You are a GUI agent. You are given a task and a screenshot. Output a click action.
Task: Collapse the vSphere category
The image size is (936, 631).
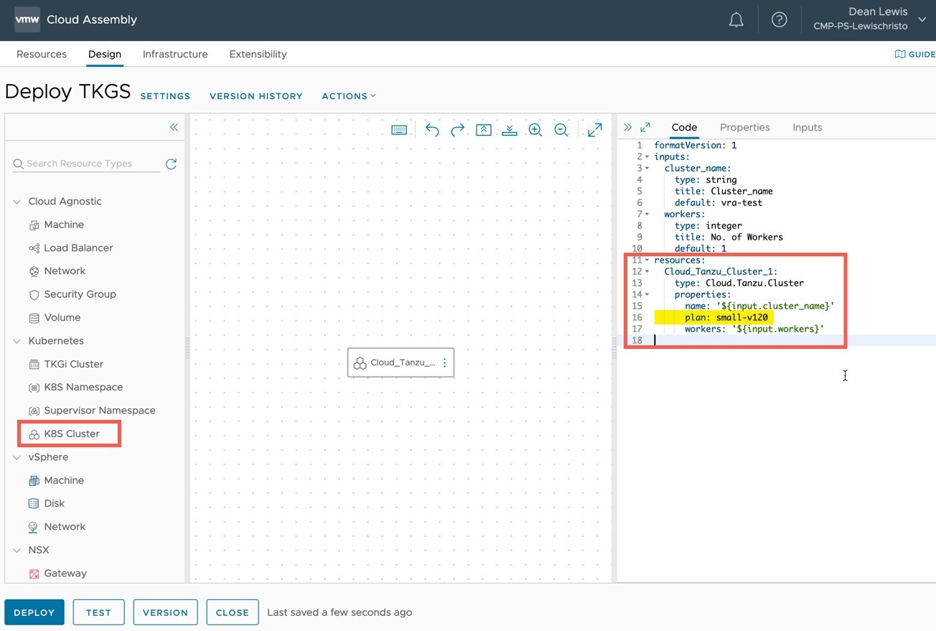tap(17, 457)
